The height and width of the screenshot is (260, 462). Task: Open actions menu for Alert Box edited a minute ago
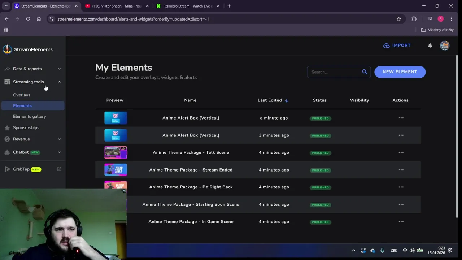coord(401,118)
